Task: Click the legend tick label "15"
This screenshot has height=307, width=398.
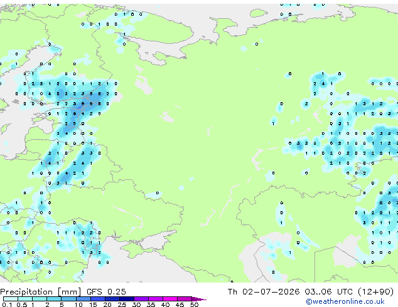Action: pyautogui.click(x=94, y=304)
